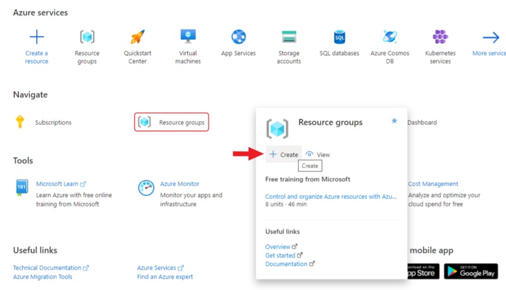This screenshot has height=290, width=506.
Task: Click the Get it on Google Play badge
Action: point(471,270)
